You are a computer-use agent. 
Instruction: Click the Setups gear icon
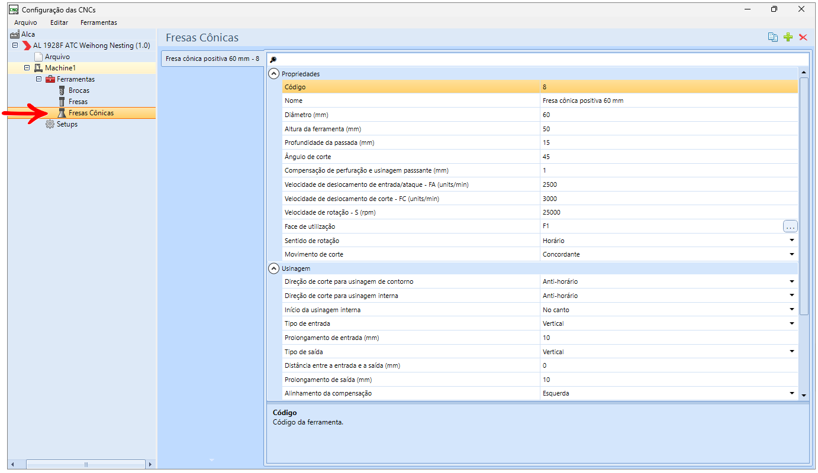point(50,124)
